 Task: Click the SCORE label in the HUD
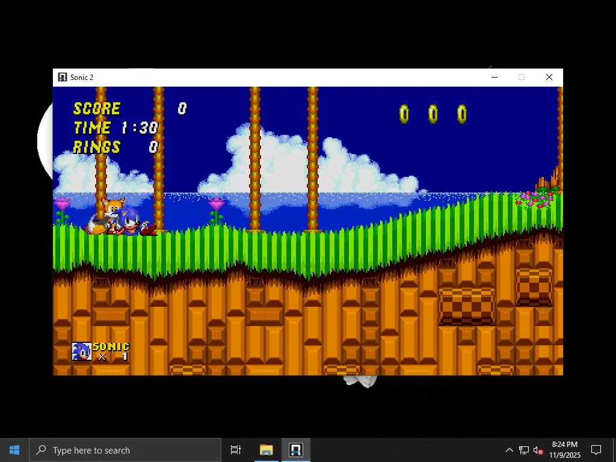(x=97, y=108)
